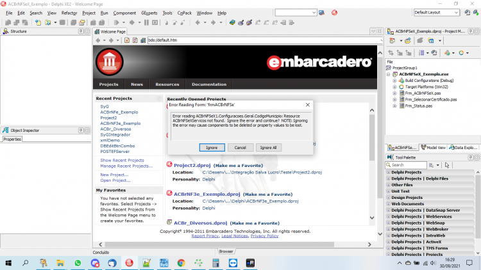Click the Tool Palette search field
This screenshot has height=270, width=481.
pyautogui.click(x=406, y=165)
